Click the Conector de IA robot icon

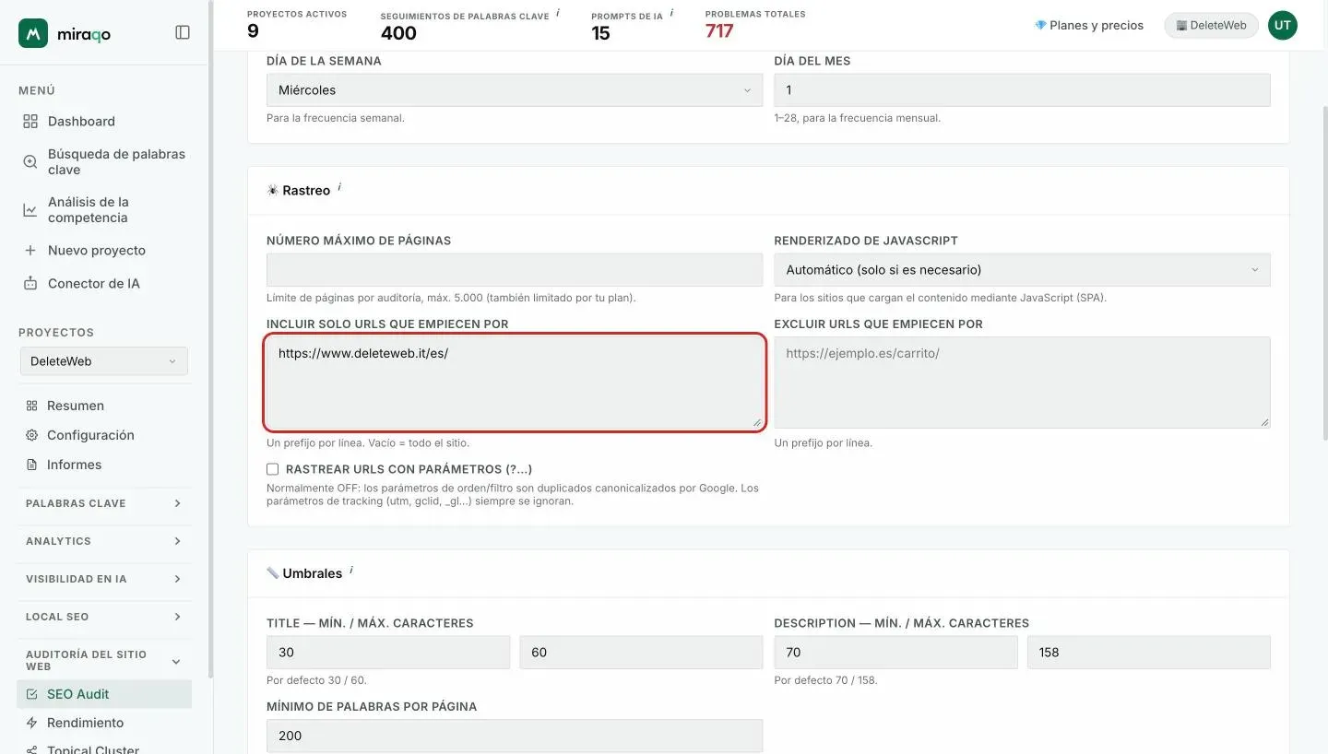30,283
